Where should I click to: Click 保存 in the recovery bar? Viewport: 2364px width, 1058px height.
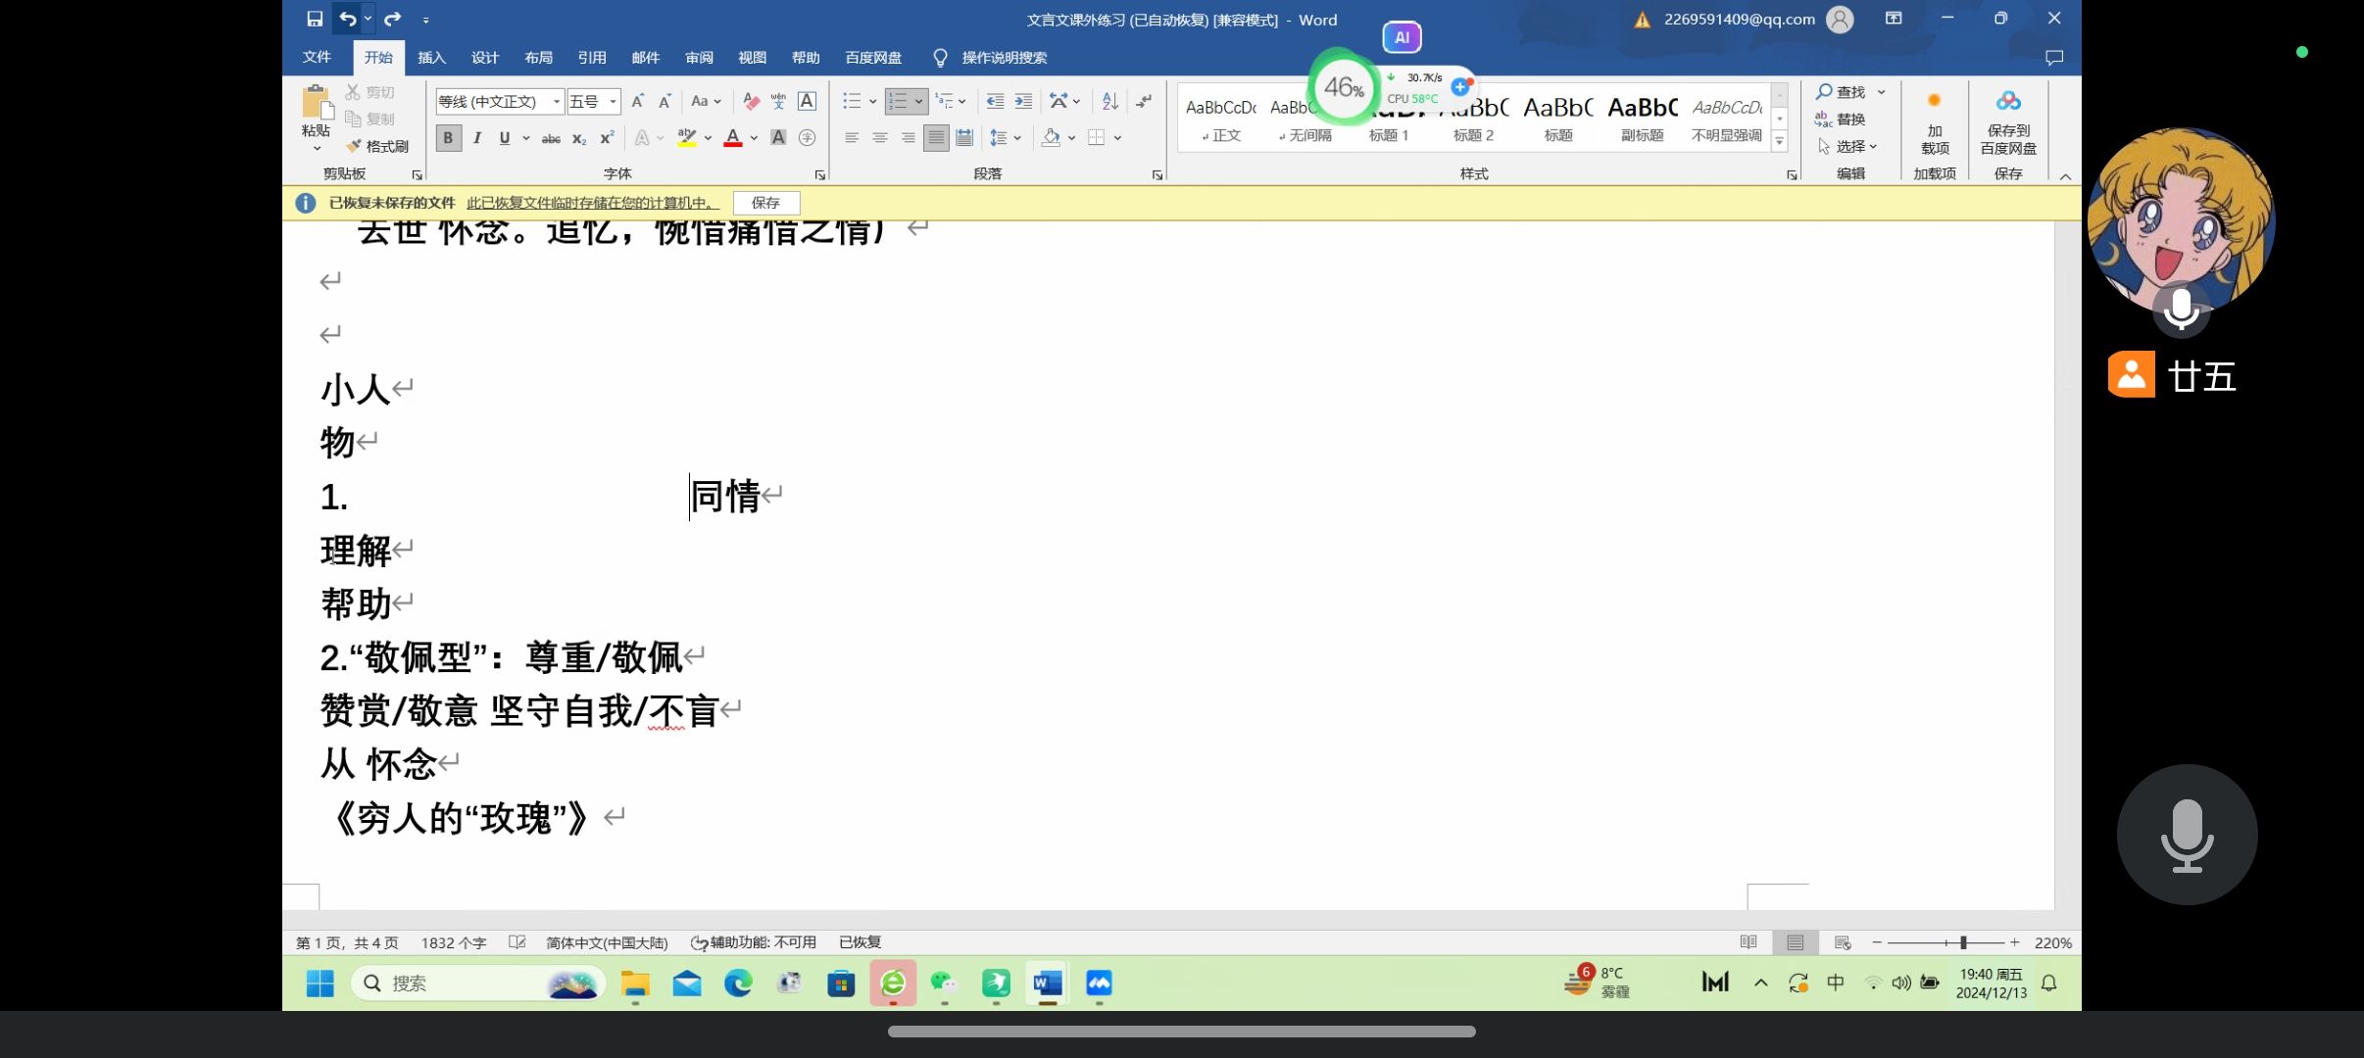coord(765,203)
